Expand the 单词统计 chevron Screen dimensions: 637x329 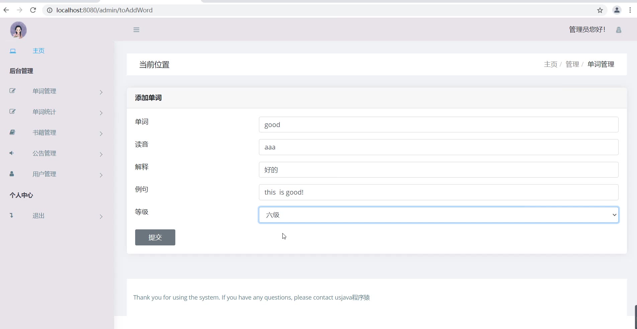tap(101, 113)
